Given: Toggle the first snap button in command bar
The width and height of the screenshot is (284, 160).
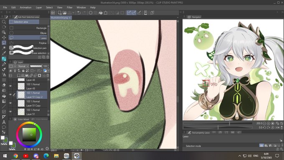Looking at the screenshot, I should (129, 13).
